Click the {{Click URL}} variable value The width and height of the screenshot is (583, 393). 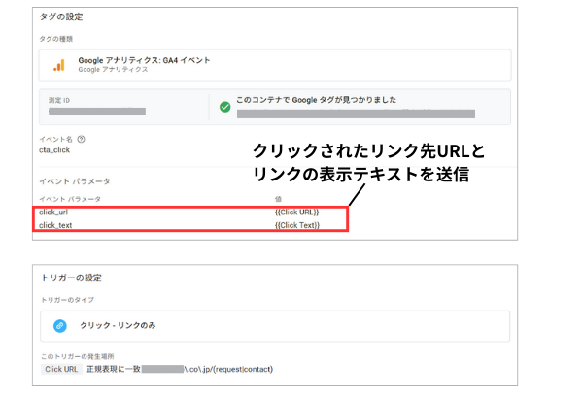click(297, 212)
